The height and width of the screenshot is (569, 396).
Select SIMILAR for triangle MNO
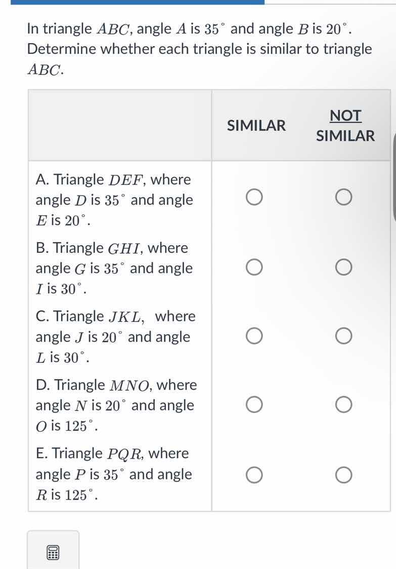click(x=254, y=404)
